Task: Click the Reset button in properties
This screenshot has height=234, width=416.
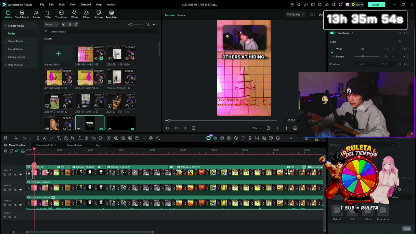Action: pyautogui.click(x=407, y=229)
